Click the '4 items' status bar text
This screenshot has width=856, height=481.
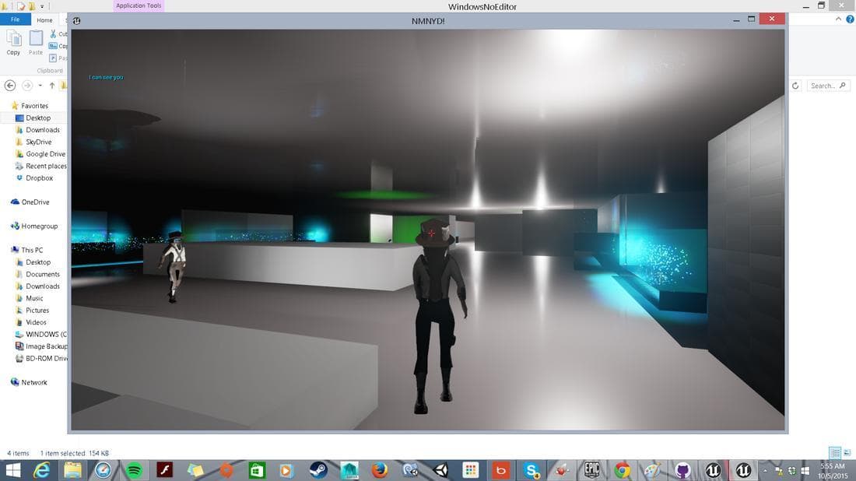18,453
